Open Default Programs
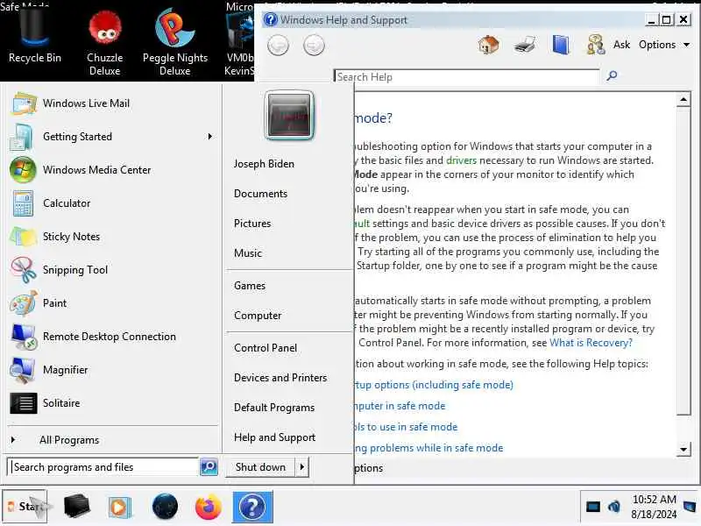 pyautogui.click(x=274, y=408)
